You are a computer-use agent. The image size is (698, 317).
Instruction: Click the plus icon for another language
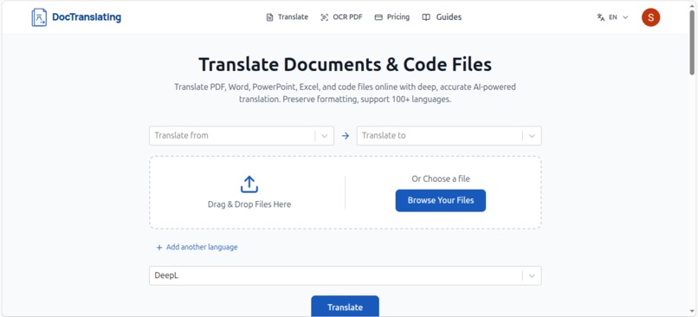point(159,248)
